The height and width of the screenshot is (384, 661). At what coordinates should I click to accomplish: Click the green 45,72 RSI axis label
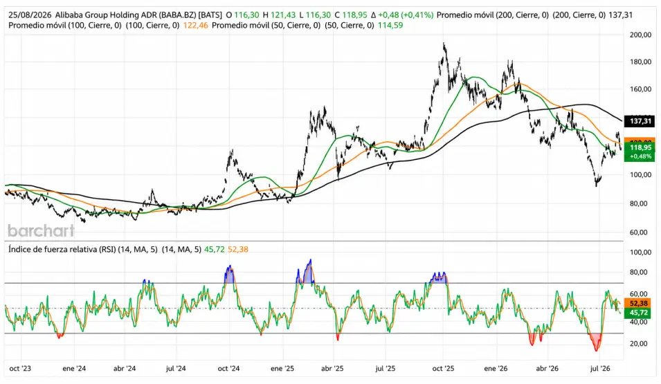point(638,313)
